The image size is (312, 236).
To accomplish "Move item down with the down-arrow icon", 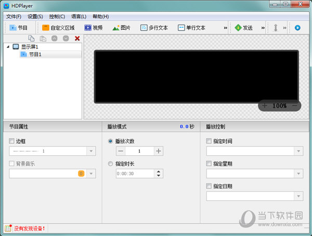I will [66, 38].
